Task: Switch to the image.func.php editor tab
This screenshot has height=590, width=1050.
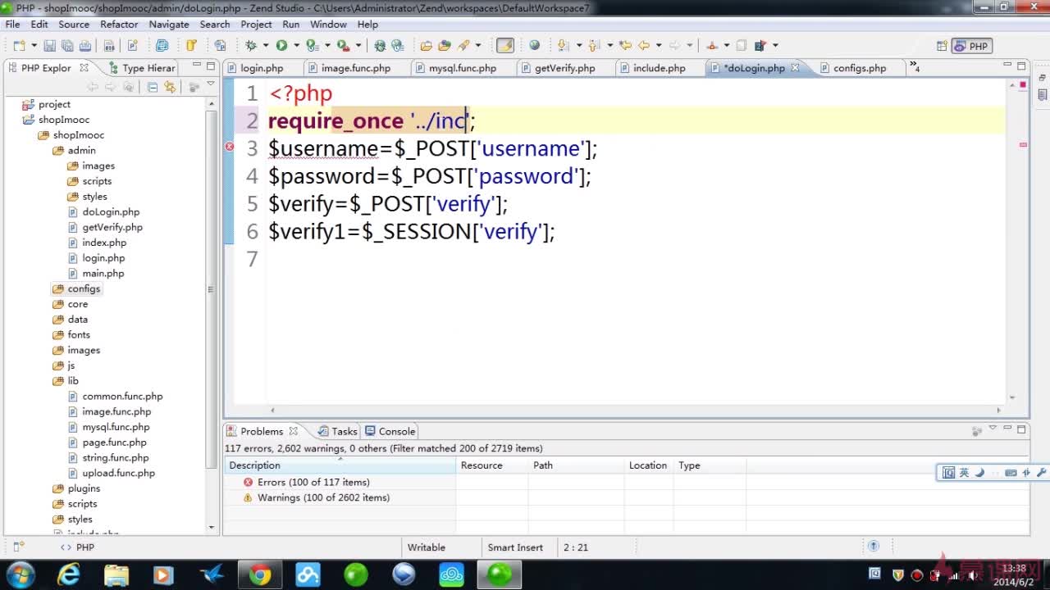Action: click(x=355, y=68)
